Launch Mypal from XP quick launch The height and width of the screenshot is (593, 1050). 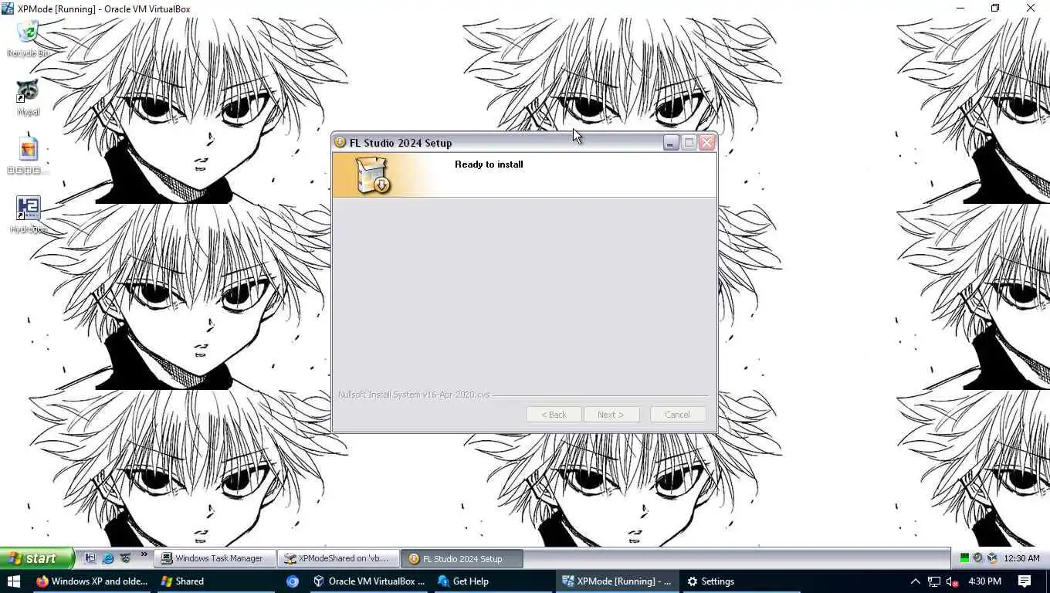click(125, 558)
